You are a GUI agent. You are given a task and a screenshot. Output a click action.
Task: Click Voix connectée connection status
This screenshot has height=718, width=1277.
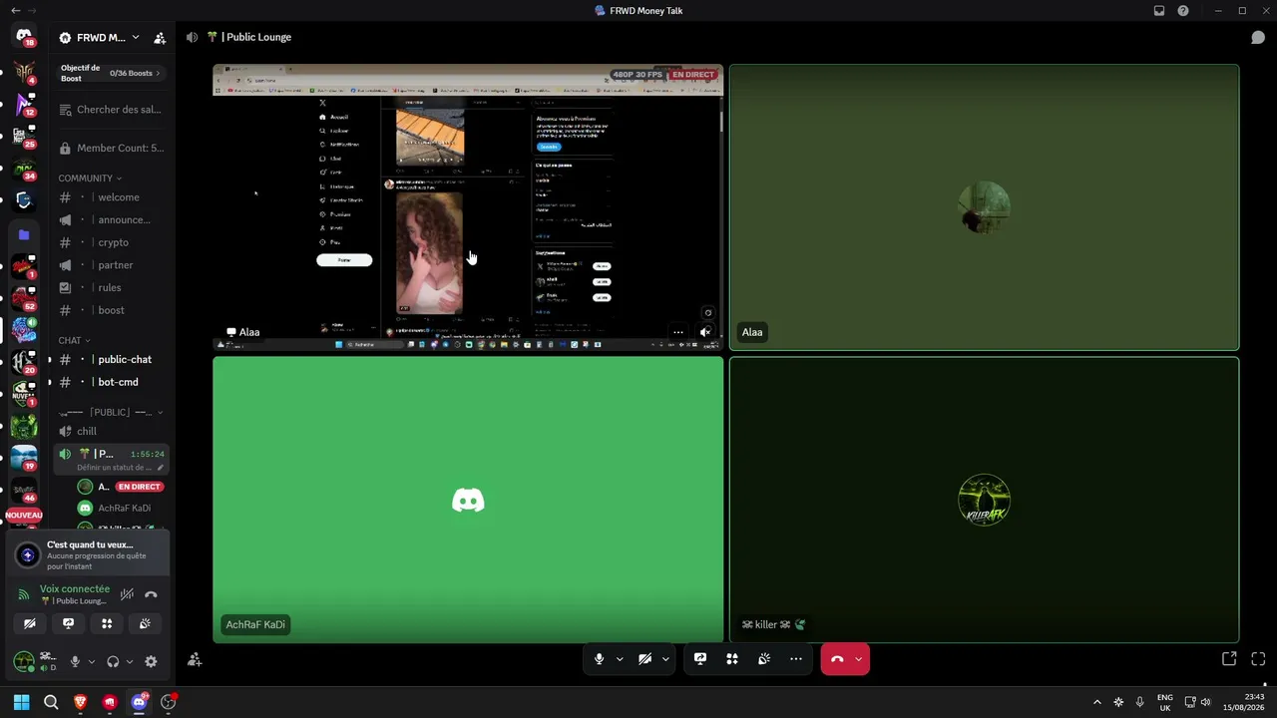click(x=75, y=589)
